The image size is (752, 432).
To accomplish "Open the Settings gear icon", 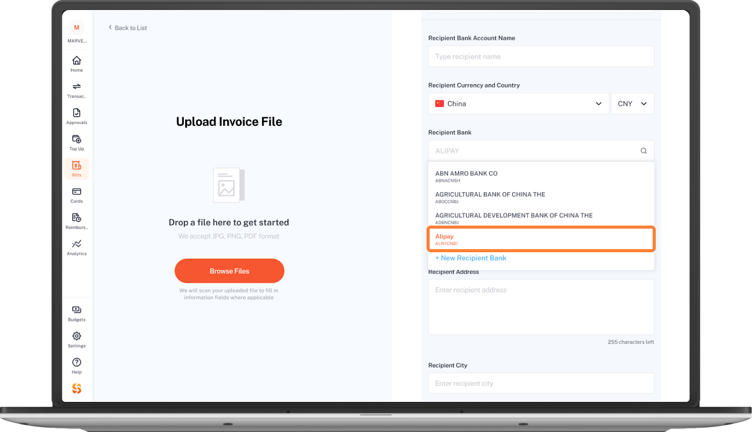I will 77,336.
